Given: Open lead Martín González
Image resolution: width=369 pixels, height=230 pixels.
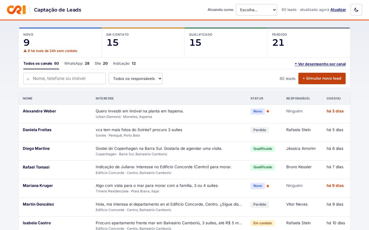Looking at the screenshot, I should point(38,204).
